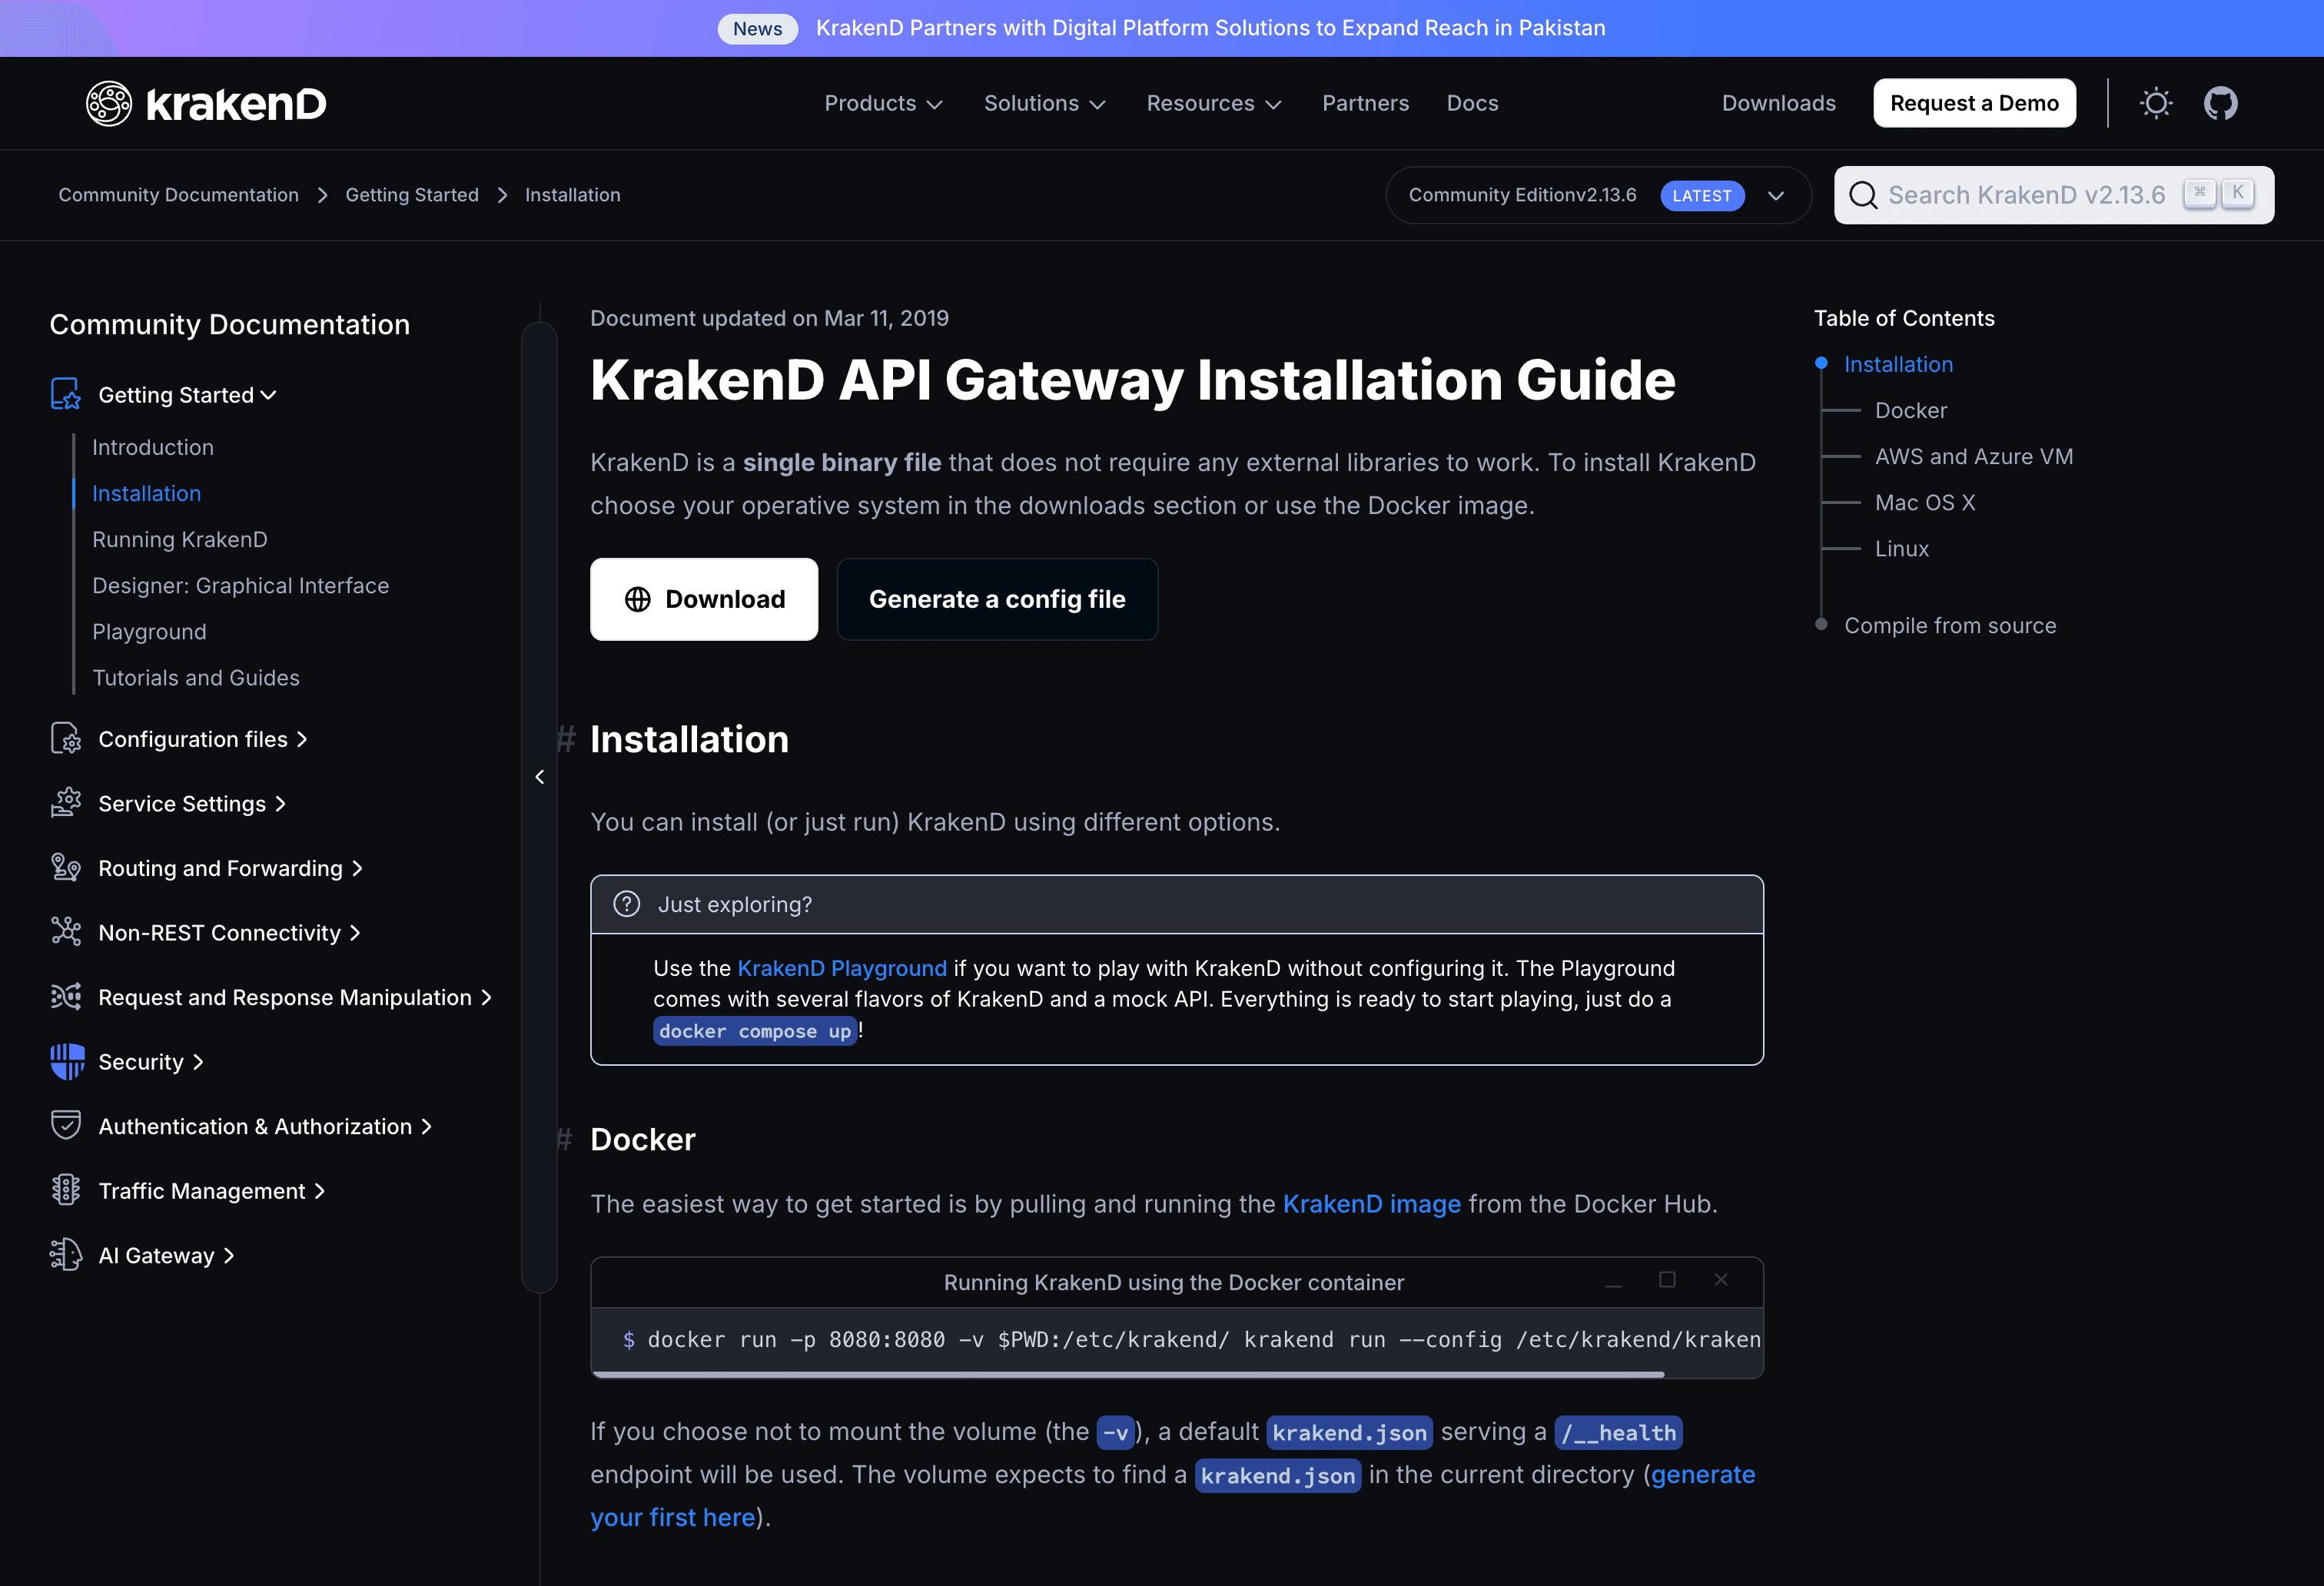Viewport: 2324px width, 1586px height.
Task: Click the KrakenD logo icon
Action: pyautogui.click(x=108, y=103)
